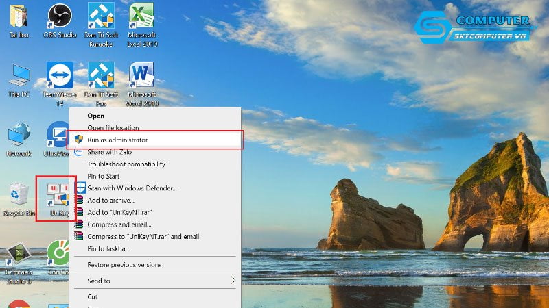This screenshot has height=308, width=549.
Task: Select the Network desktop icon
Action: (19, 136)
